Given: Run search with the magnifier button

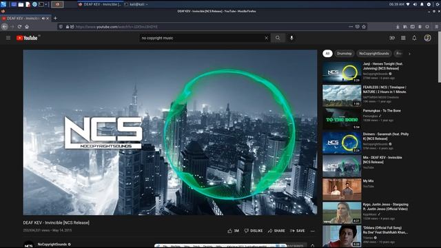Looking at the screenshot, I should tap(278, 38).
